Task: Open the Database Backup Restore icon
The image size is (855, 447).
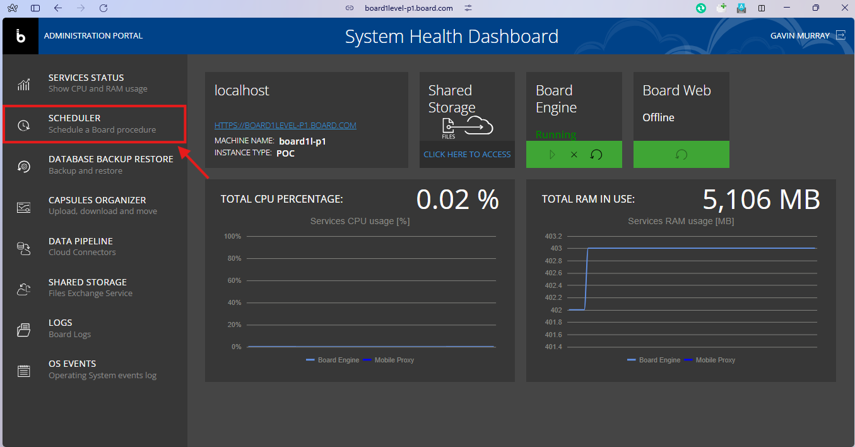Action: click(23, 166)
